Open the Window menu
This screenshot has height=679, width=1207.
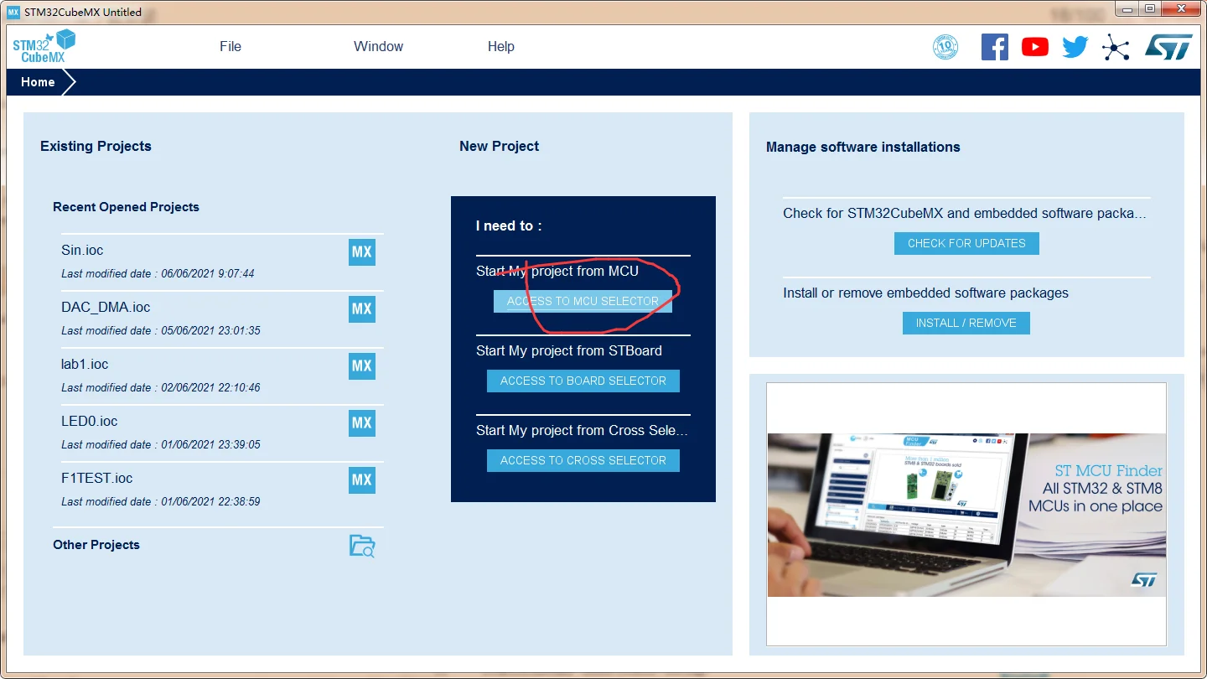(378, 47)
